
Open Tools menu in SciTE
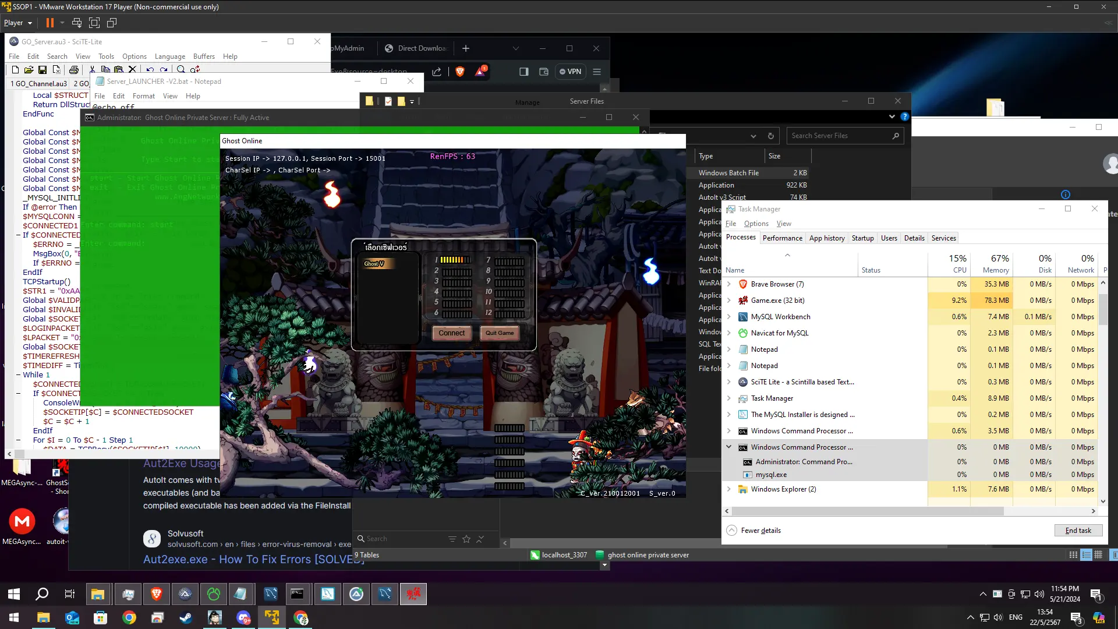[x=106, y=56]
